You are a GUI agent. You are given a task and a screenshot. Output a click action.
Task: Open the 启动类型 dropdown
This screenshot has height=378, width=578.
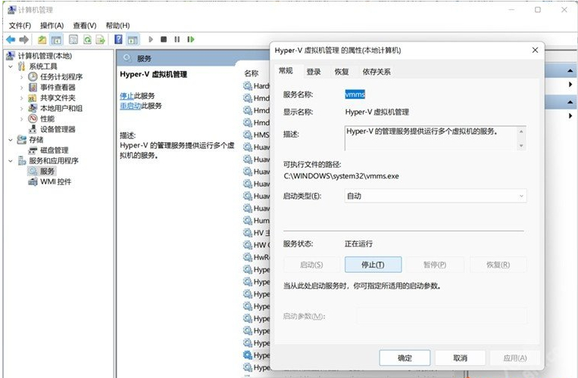pos(435,196)
